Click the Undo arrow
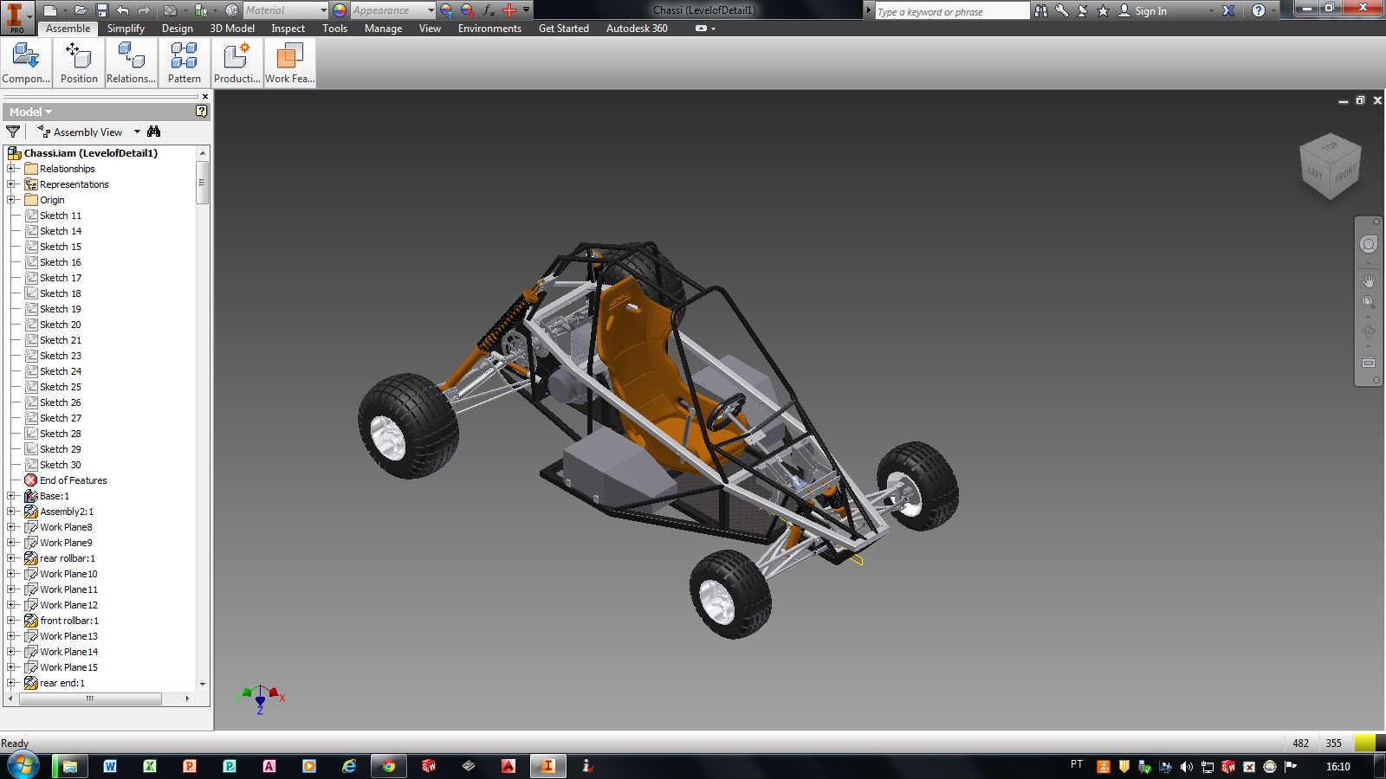 click(122, 10)
